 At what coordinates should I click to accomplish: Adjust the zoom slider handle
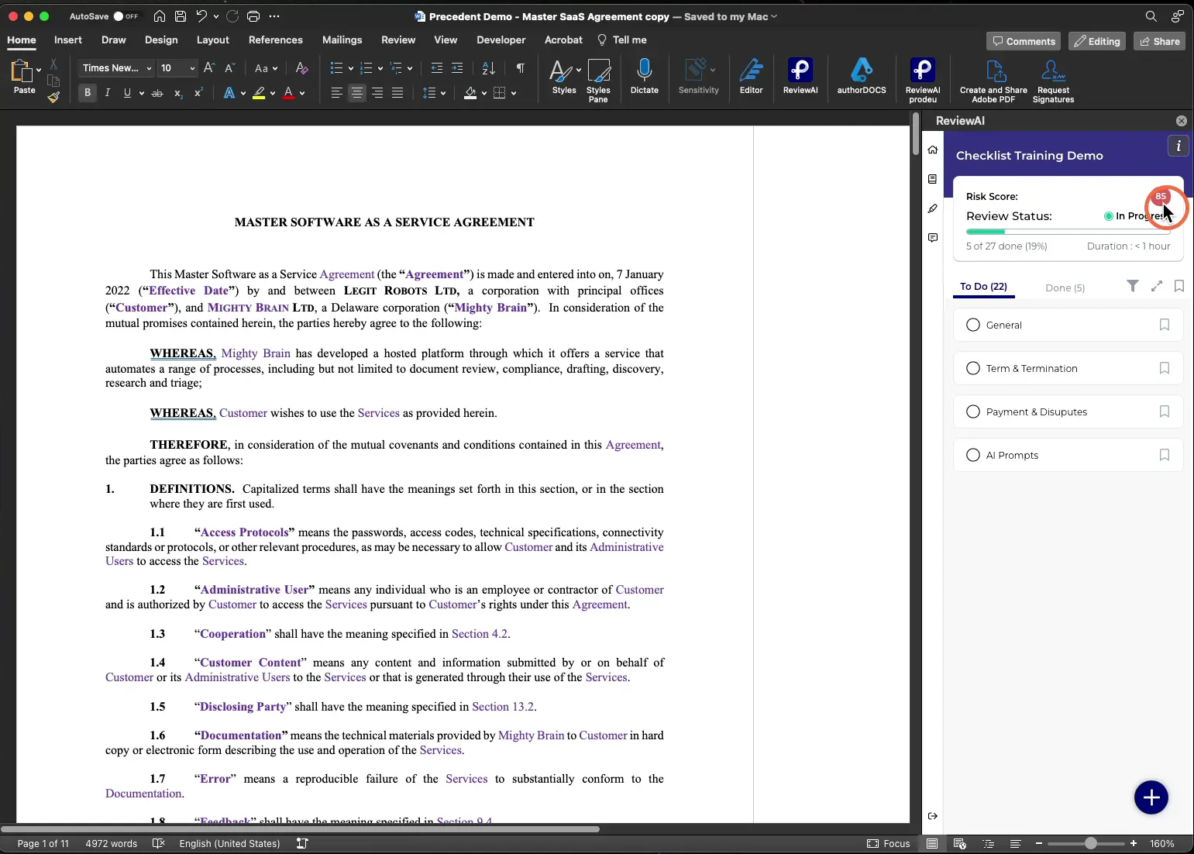(1090, 843)
